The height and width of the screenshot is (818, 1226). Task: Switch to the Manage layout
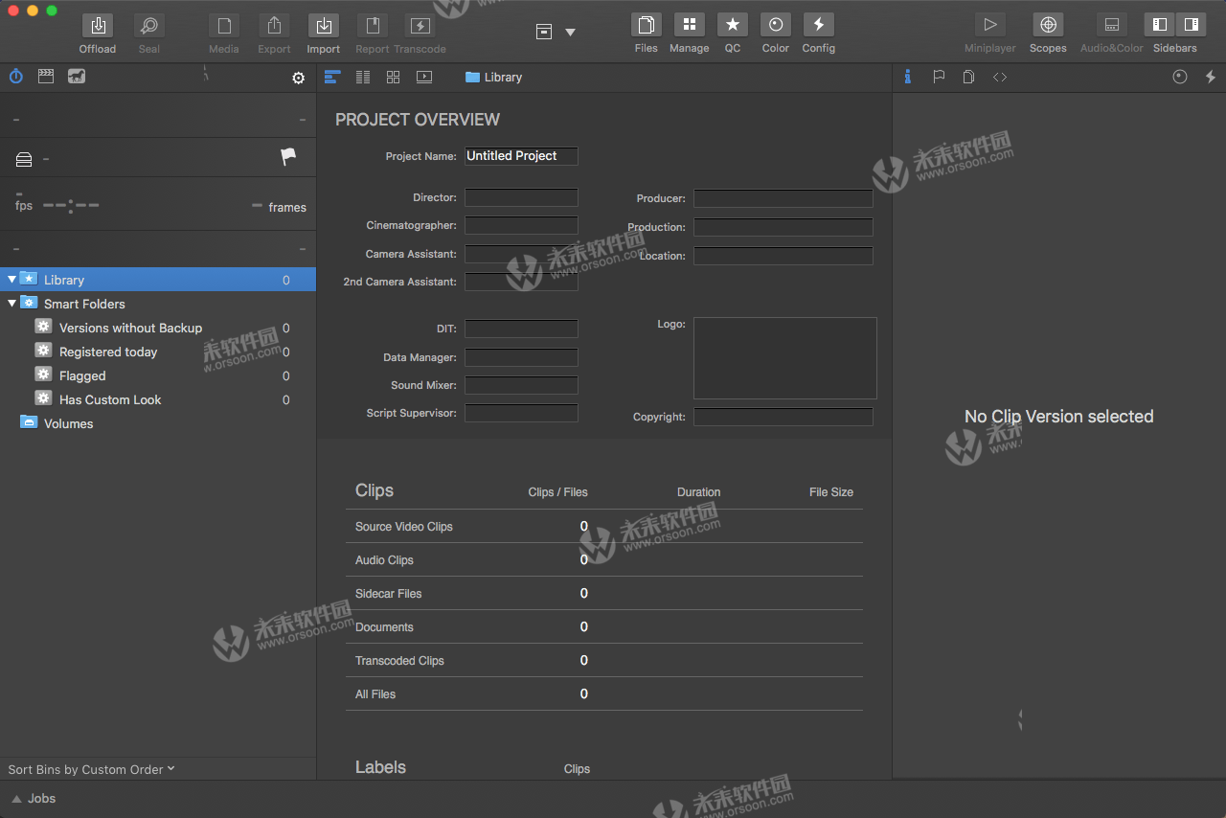click(690, 25)
